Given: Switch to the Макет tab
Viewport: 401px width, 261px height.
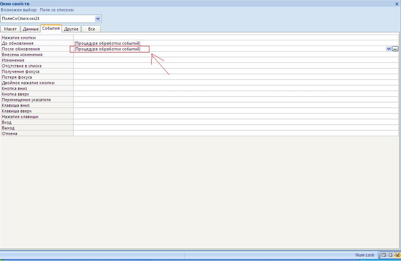Looking at the screenshot, I should click(10, 29).
